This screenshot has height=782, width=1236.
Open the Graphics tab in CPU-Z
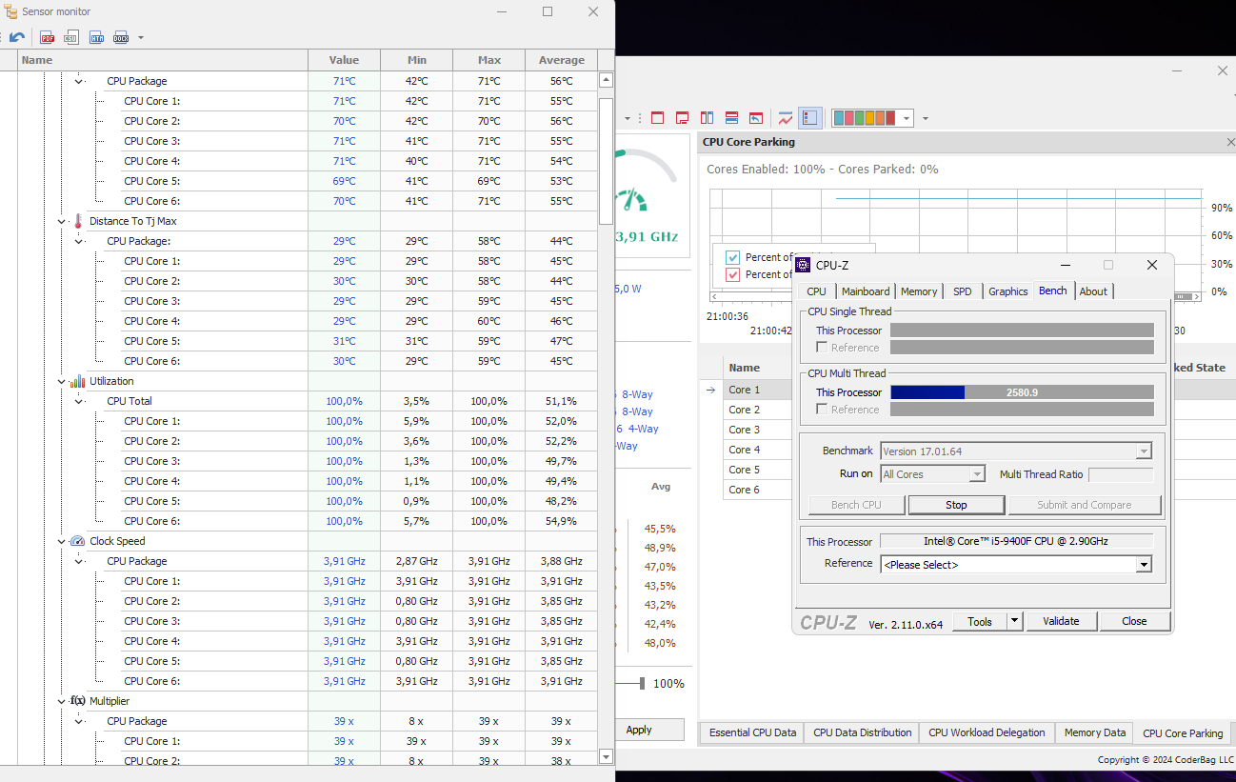click(x=1007, y=291)
